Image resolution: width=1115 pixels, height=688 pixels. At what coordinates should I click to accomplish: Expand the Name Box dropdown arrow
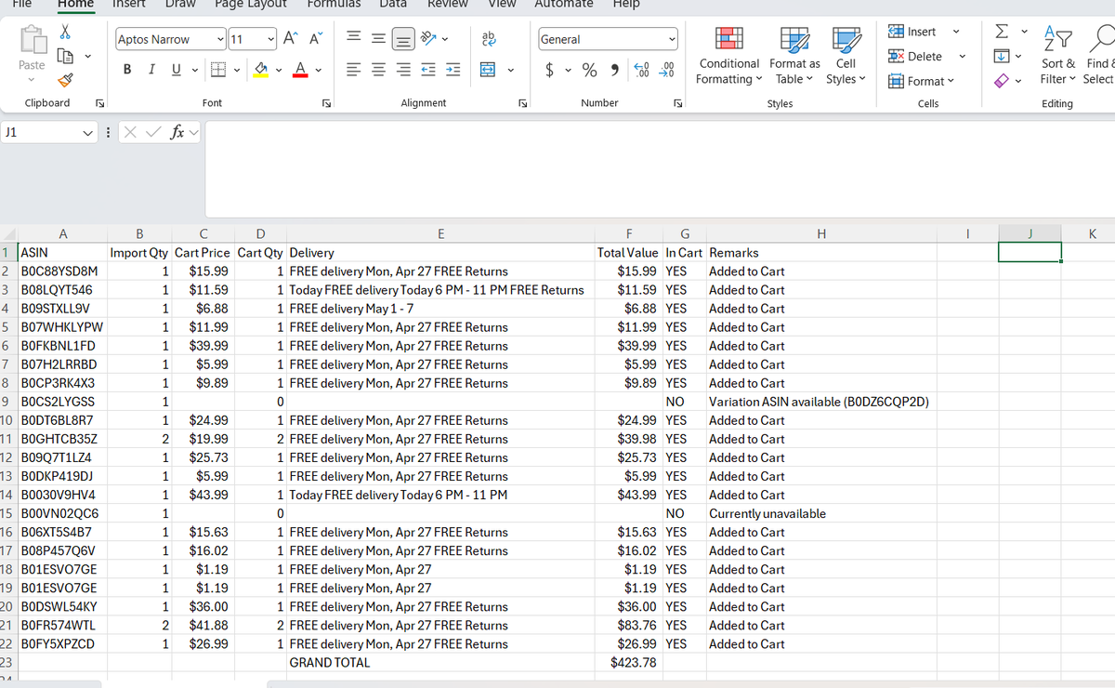point(87,133)
